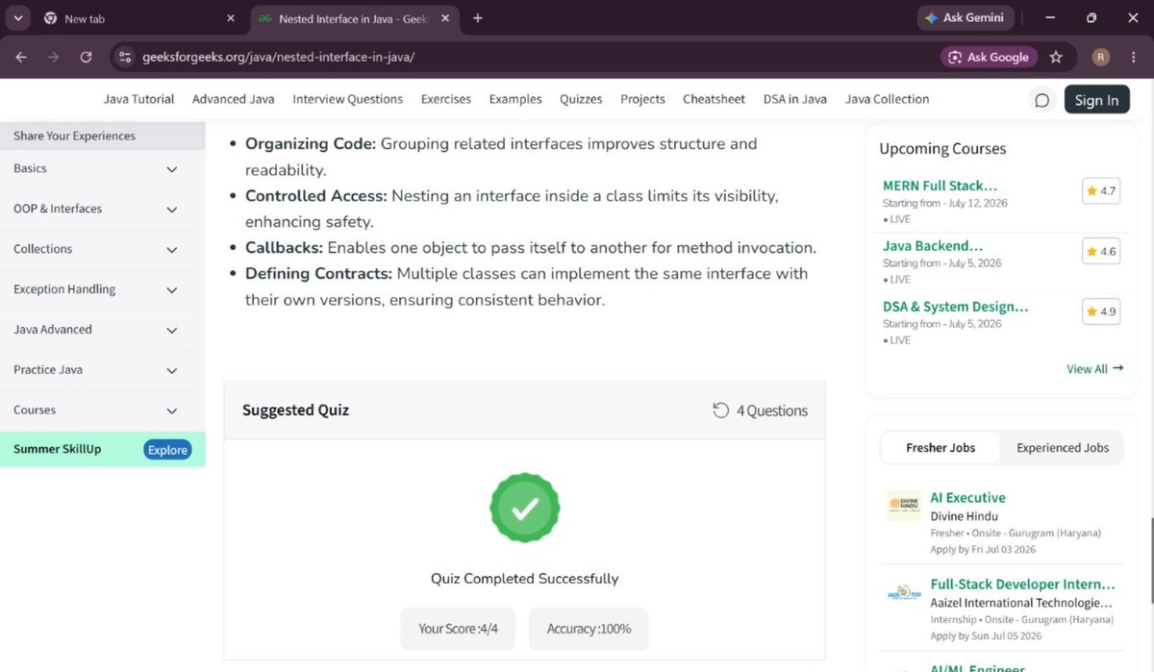Screen dimensions: 1154x672
Task: Click the Aaizel Tech company logo
Action: pos(904,593)
